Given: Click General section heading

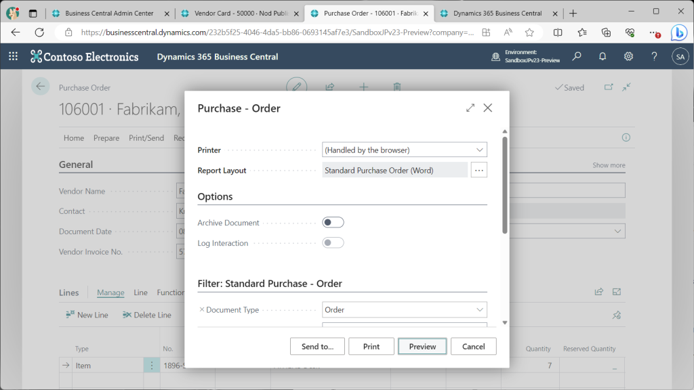Looking at the screenshot, I should click(76, 165).
